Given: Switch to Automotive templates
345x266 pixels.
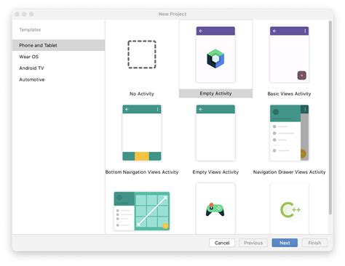Looking at the screenshot, I should 58,79.
